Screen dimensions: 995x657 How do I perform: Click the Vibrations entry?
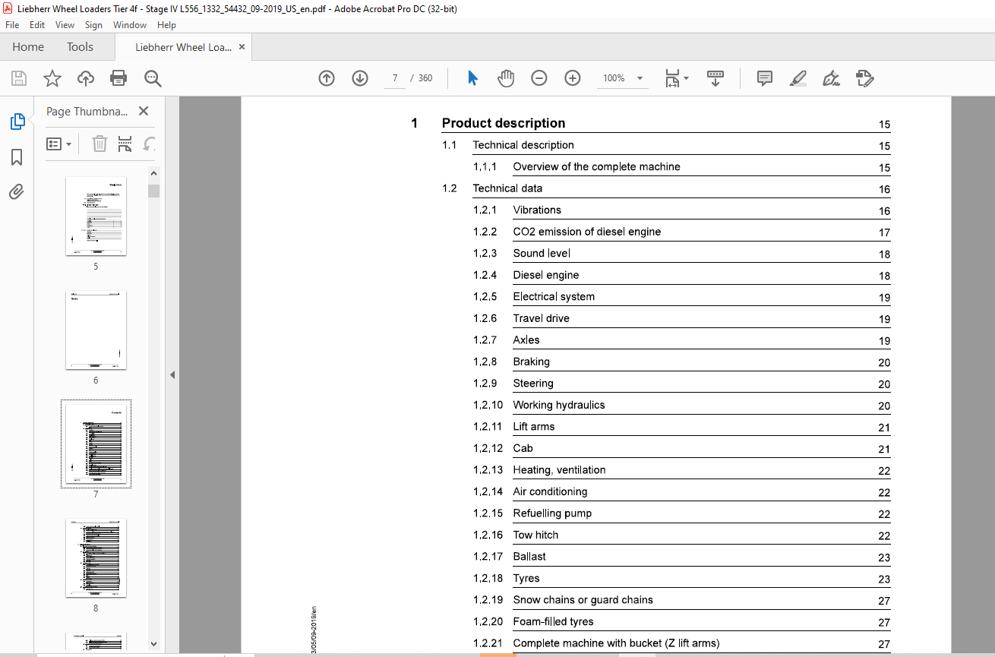click(x=537, y=210)
